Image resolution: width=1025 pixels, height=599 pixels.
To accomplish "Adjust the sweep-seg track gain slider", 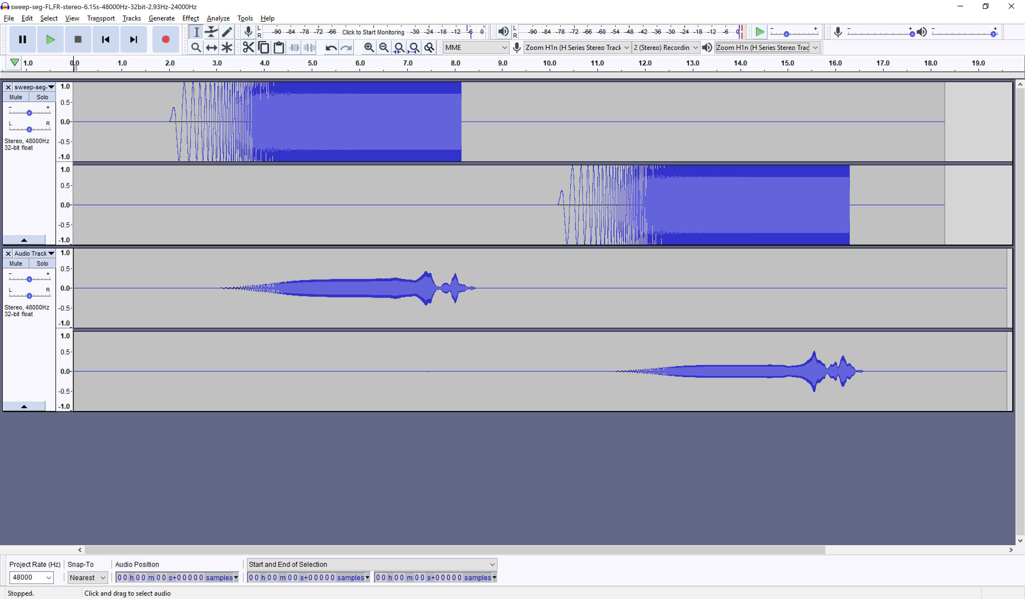I will click(x=29, y=113).
